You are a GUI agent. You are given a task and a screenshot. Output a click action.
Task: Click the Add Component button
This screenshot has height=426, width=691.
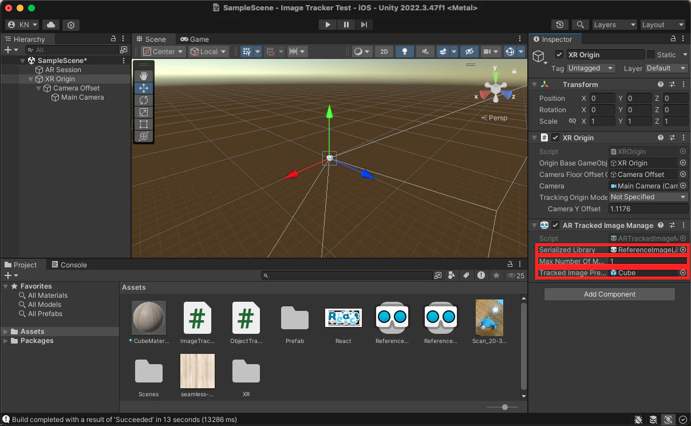[x=609, y=294]
